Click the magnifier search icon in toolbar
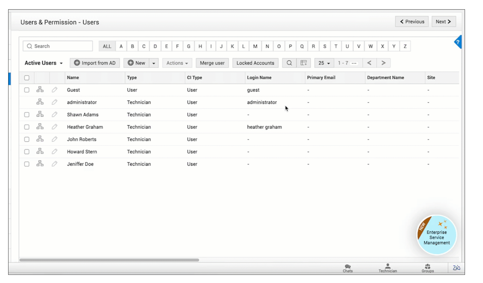The width and height of the screenshot is (483, 283). pyautogui.click(x=289, y=63)
